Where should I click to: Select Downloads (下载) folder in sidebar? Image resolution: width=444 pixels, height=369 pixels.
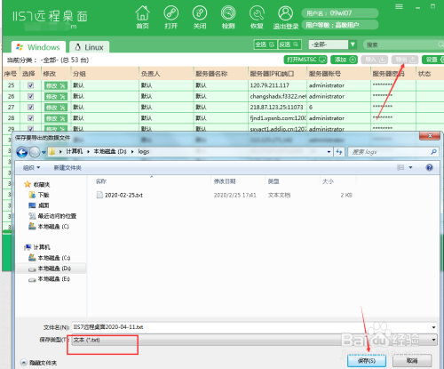39,195
